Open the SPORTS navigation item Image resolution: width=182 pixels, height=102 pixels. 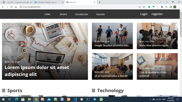coord(63,14)
